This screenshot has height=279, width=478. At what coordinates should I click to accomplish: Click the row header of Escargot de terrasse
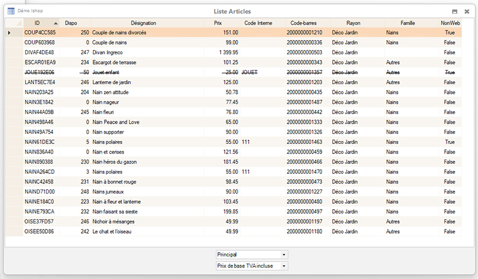tap(14, 62)
